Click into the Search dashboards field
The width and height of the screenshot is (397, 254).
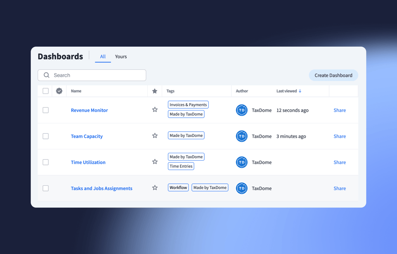[x=97, y=75]
